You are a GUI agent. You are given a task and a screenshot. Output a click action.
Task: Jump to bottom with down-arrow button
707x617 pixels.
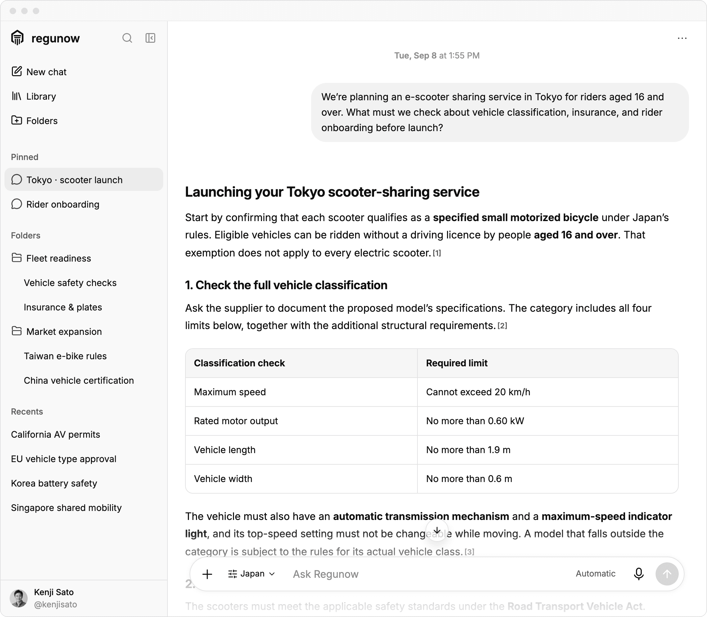pyautogui.click(x=437, y=531)
